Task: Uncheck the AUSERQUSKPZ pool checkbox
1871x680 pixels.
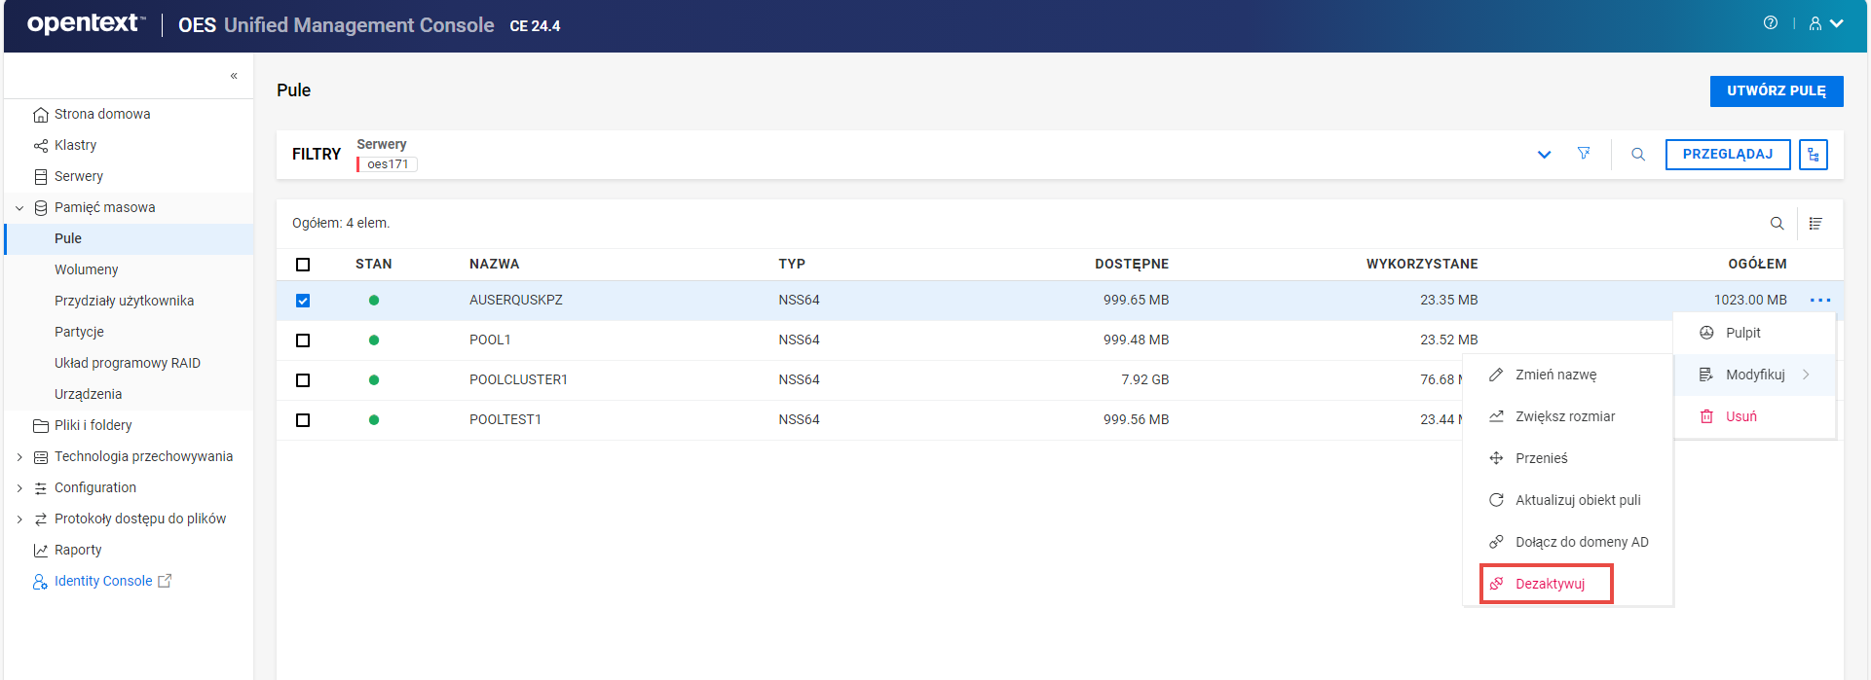Action: coord(303,301)
